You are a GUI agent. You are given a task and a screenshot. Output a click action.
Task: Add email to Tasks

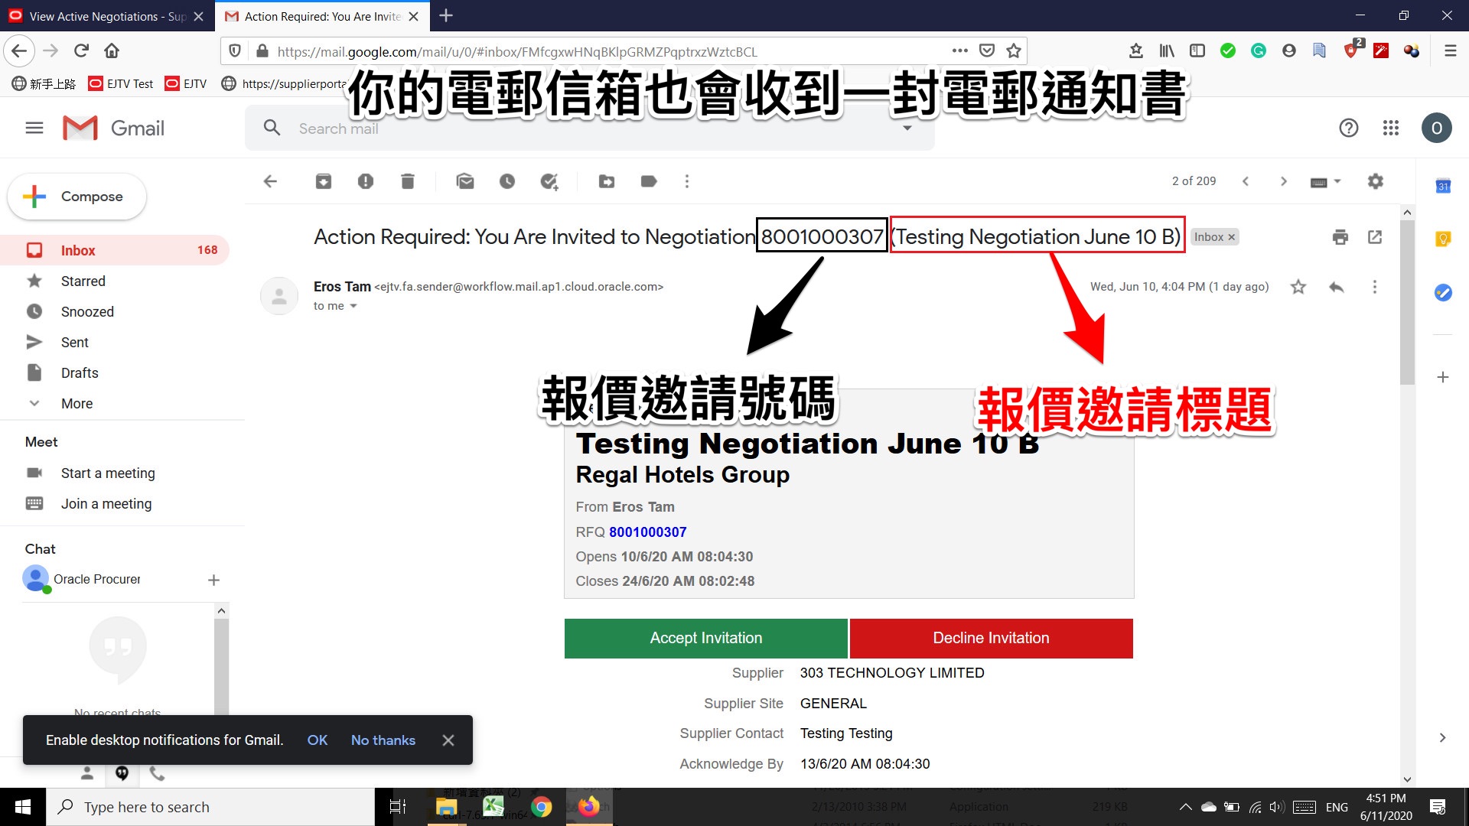click(x=549, y=181)
